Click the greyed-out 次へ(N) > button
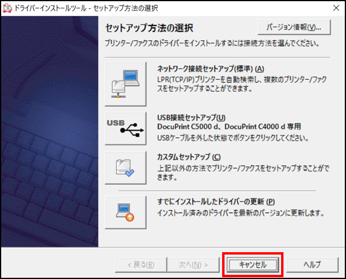The height and width of the screenshot is (279, 346). pos(194,265)
